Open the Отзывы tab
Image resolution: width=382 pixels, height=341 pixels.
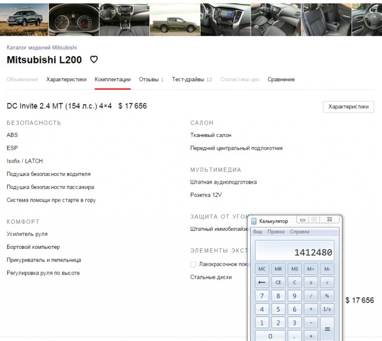[151, 80]
